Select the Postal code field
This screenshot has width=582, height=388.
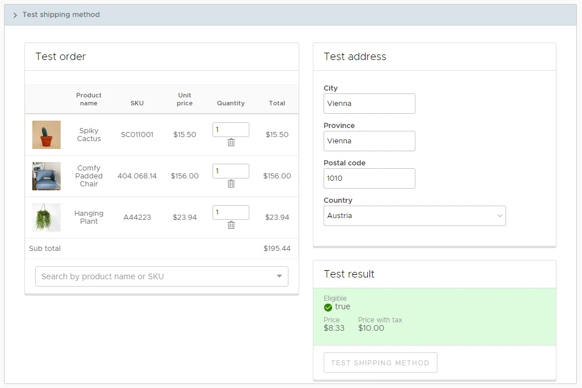pos(369,178)
